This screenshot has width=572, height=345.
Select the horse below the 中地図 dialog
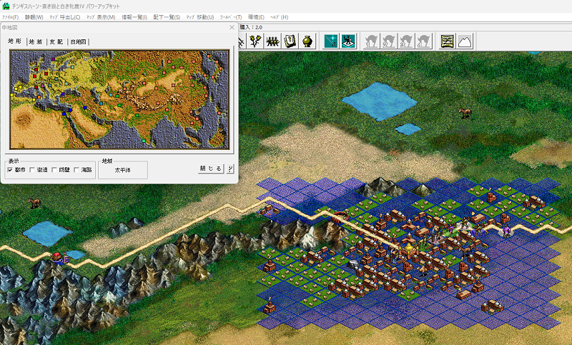34,203
